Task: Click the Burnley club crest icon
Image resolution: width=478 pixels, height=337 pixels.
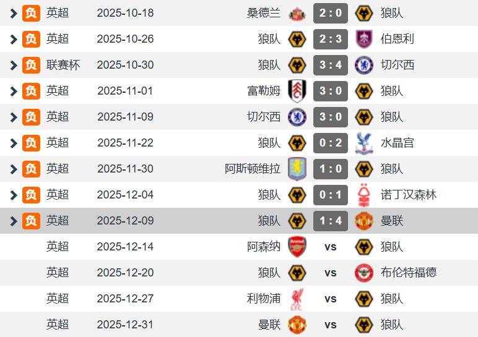Action: click(364, 39)
